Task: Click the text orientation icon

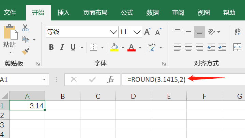Action: click(211, 32)
